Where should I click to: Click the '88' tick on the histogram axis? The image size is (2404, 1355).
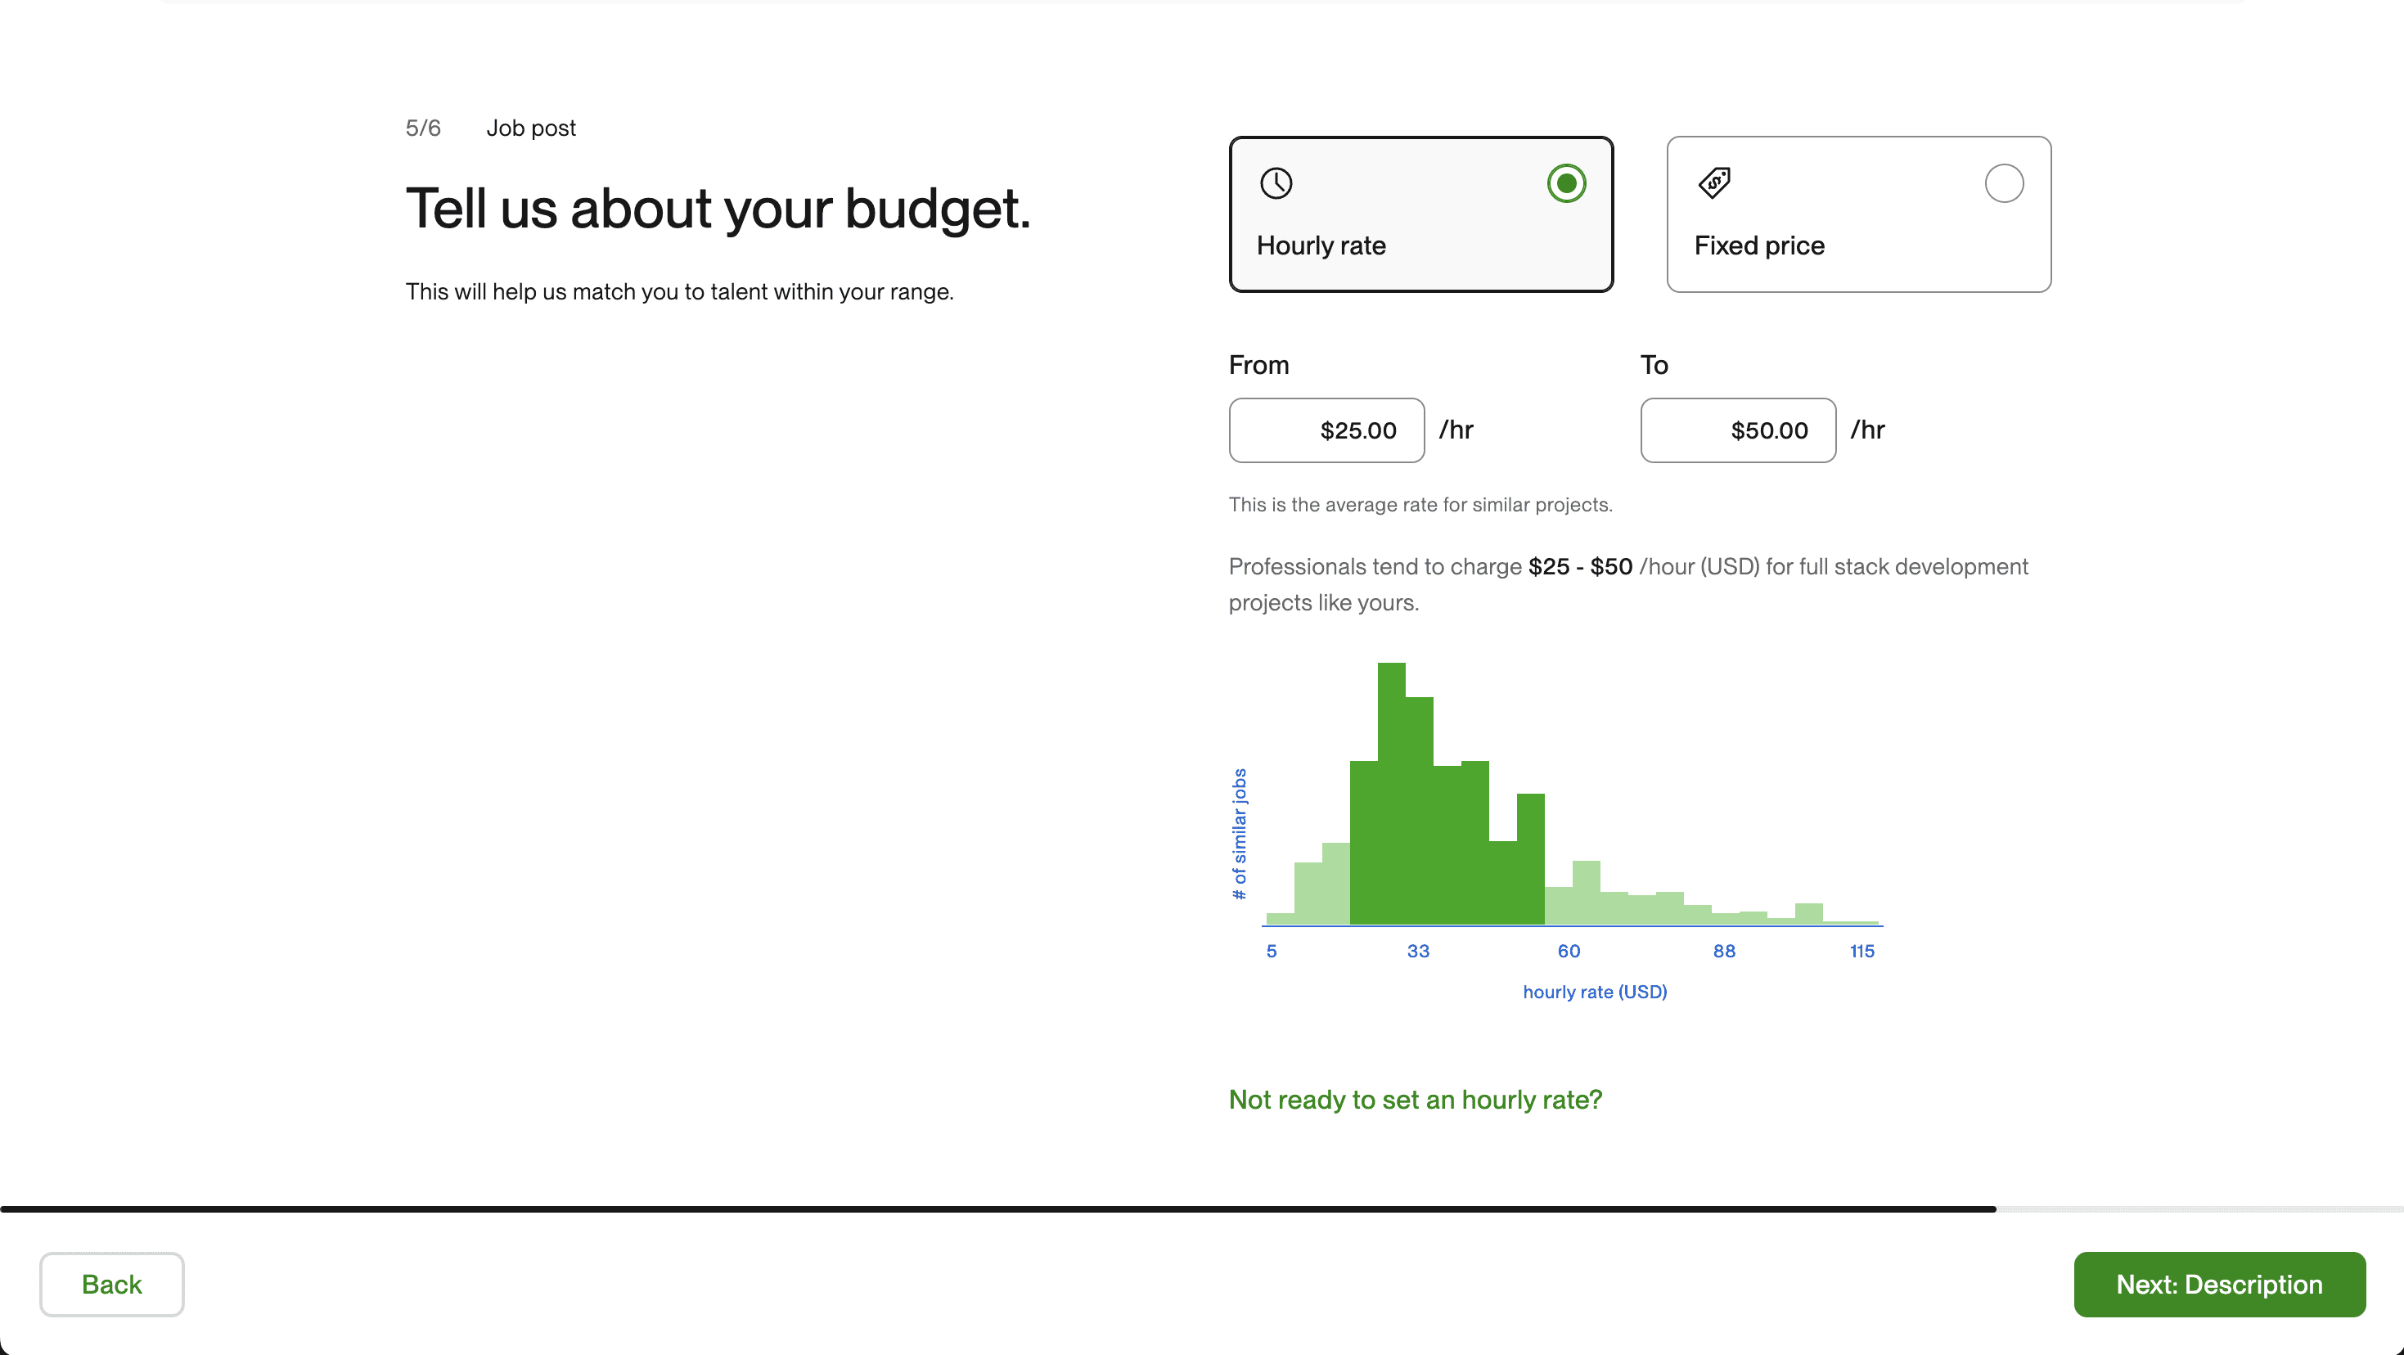(x=1724, y=951)
